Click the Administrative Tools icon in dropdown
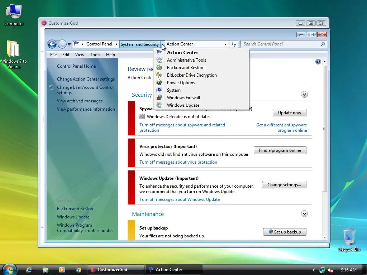This screenshot has width=367, height=275. pos(159,60)
